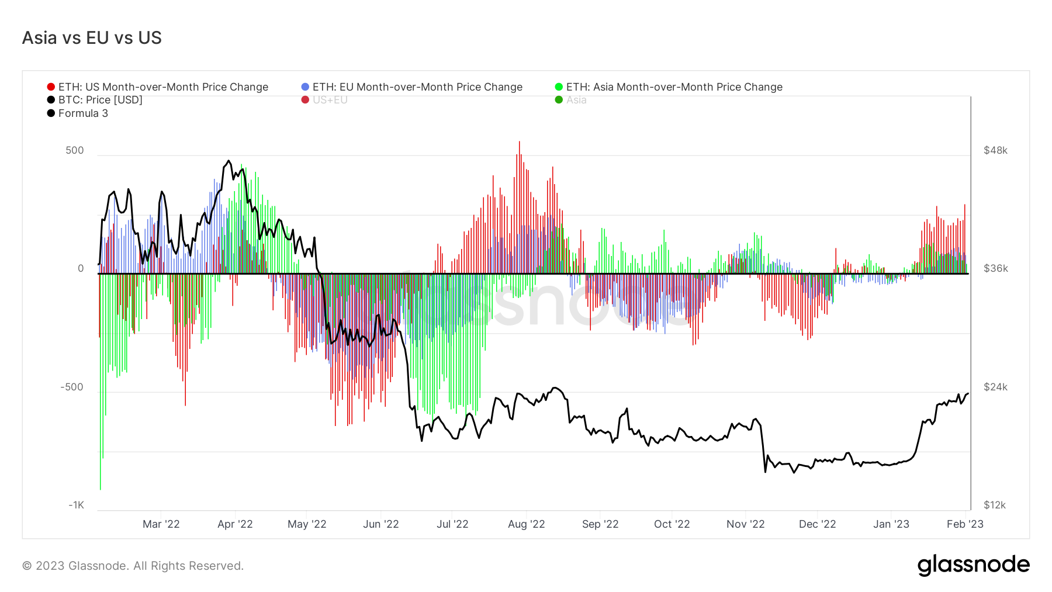Image resolution: width=1052 pixels, height=592 pixels.
Task: Open the glassnode logo link
Action: point(973,565)
